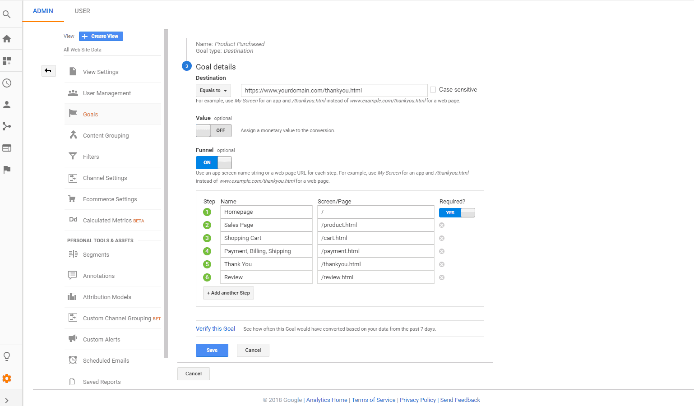Open Audience person icon in sidebar
The height and width of the screenshot is (406, 694).
tap(7, 105)
